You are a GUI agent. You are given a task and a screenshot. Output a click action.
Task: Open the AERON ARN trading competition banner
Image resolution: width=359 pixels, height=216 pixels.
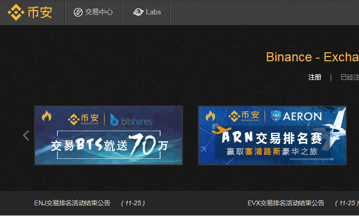[x=272, y=135]
